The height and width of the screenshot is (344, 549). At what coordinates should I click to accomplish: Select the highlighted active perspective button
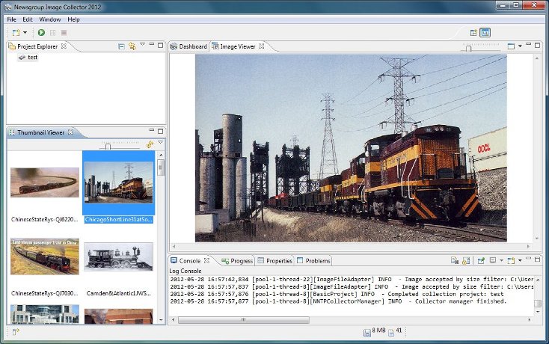tap(485, 33)
